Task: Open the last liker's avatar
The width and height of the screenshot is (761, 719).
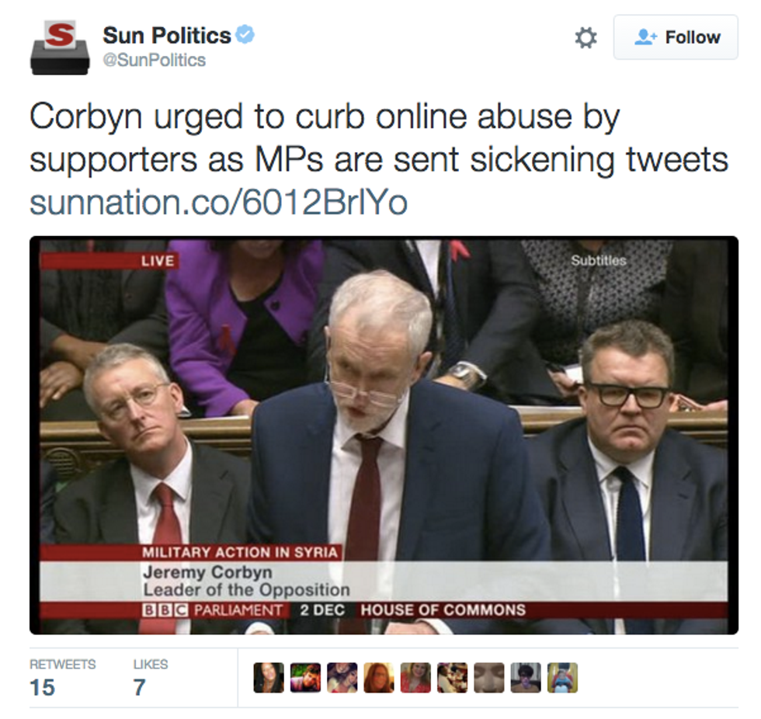Action: 562,678
